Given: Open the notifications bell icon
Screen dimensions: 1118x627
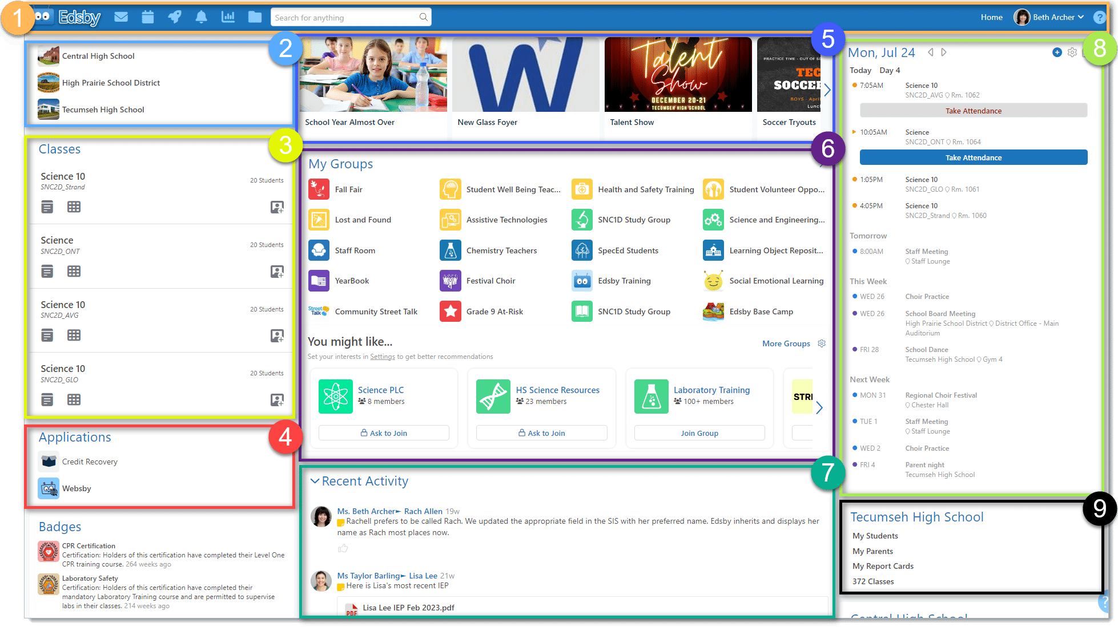Looking at the screenshot, I should pos(201,17).
